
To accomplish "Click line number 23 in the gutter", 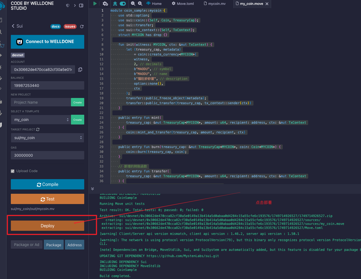I will tap(101, 118).
